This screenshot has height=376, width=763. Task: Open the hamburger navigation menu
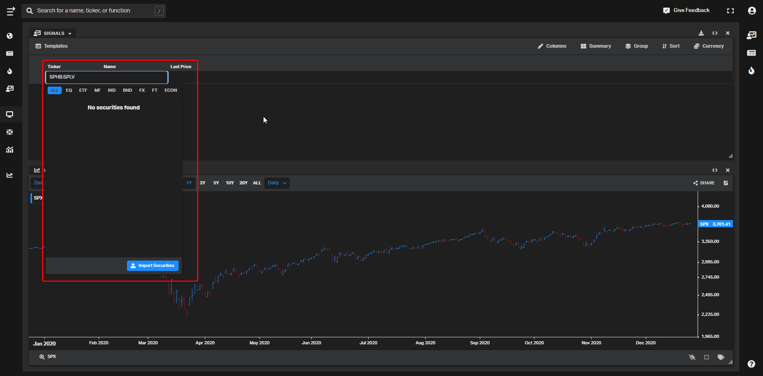[11, 11]
